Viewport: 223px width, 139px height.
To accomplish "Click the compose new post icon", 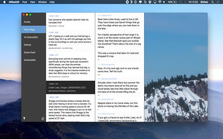I will click(43, 119).
